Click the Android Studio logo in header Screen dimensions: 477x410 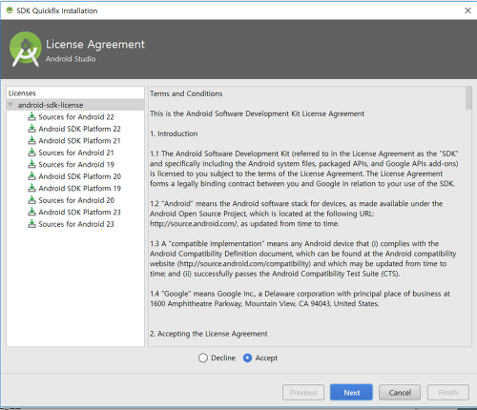26,49
